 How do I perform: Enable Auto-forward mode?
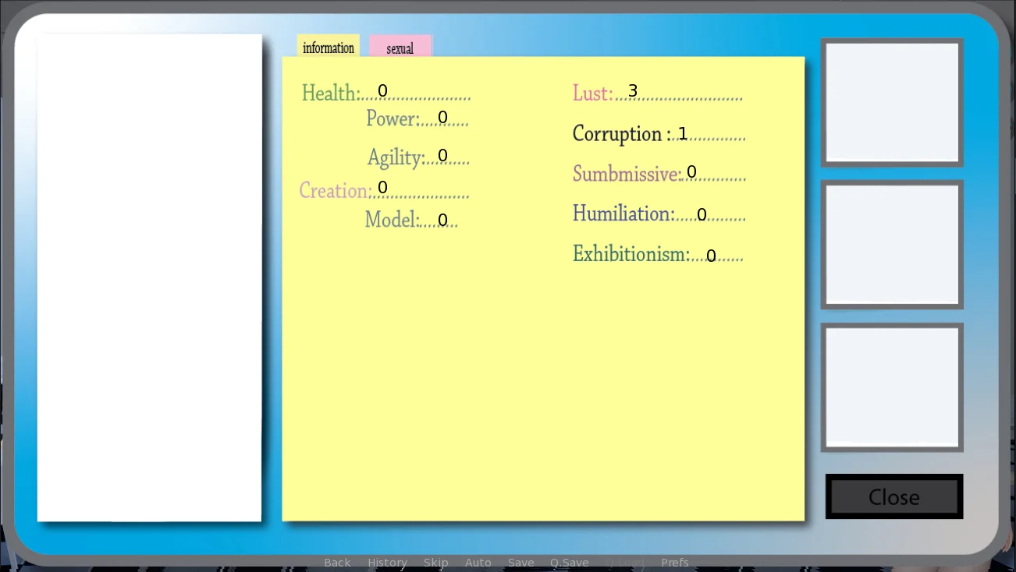pos(478,563)
